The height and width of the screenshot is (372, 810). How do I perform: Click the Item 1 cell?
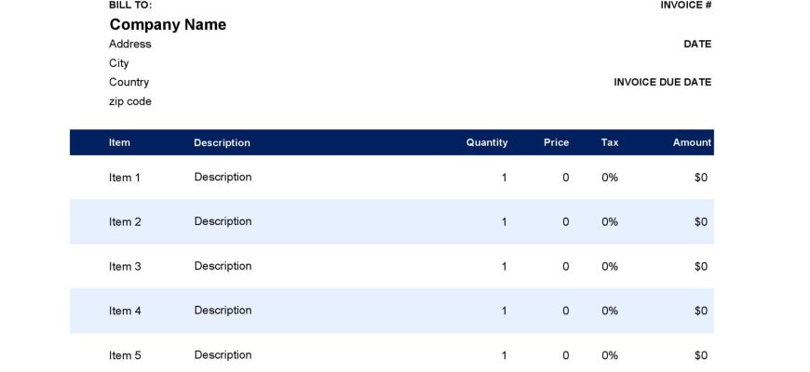click(x=125, y=178)
